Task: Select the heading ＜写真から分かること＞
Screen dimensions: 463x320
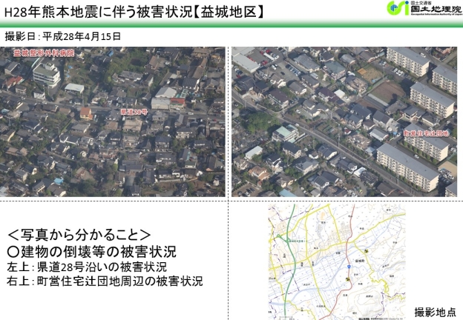Action: point(79,235)
